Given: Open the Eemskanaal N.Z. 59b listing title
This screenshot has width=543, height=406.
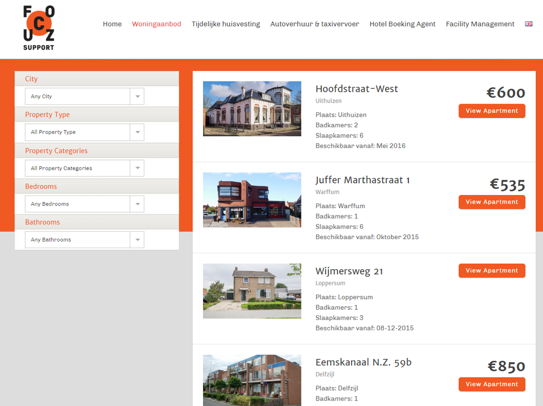Looking at the screenshot, I should coord(364,362).
